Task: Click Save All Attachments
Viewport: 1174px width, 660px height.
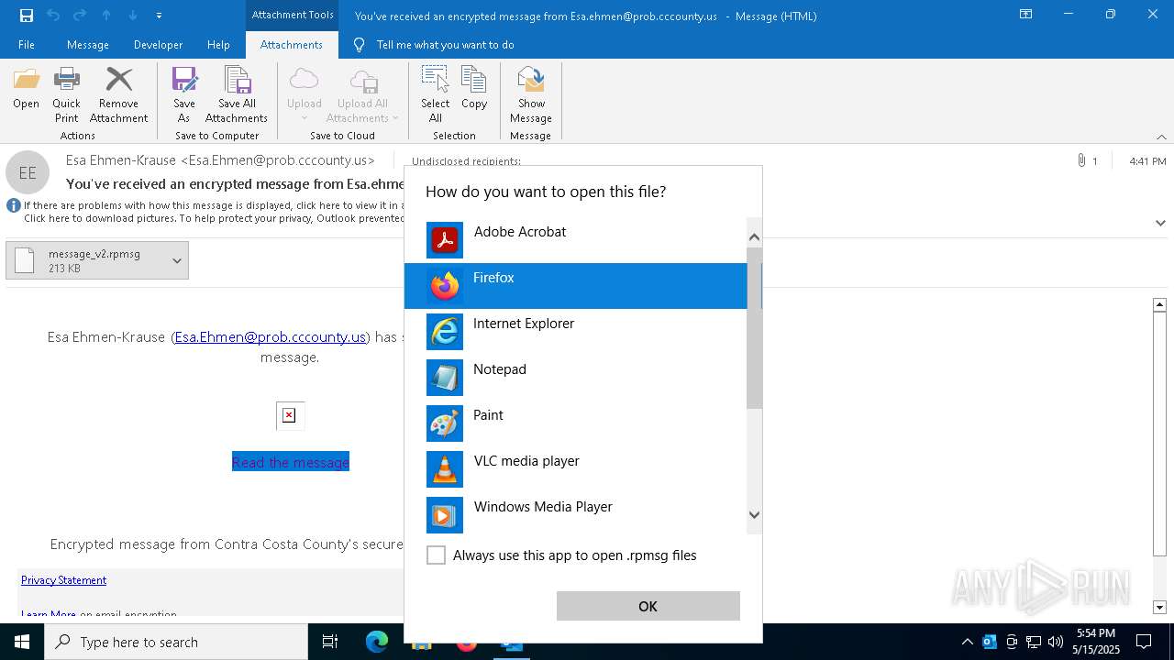Action: point(237,95)
